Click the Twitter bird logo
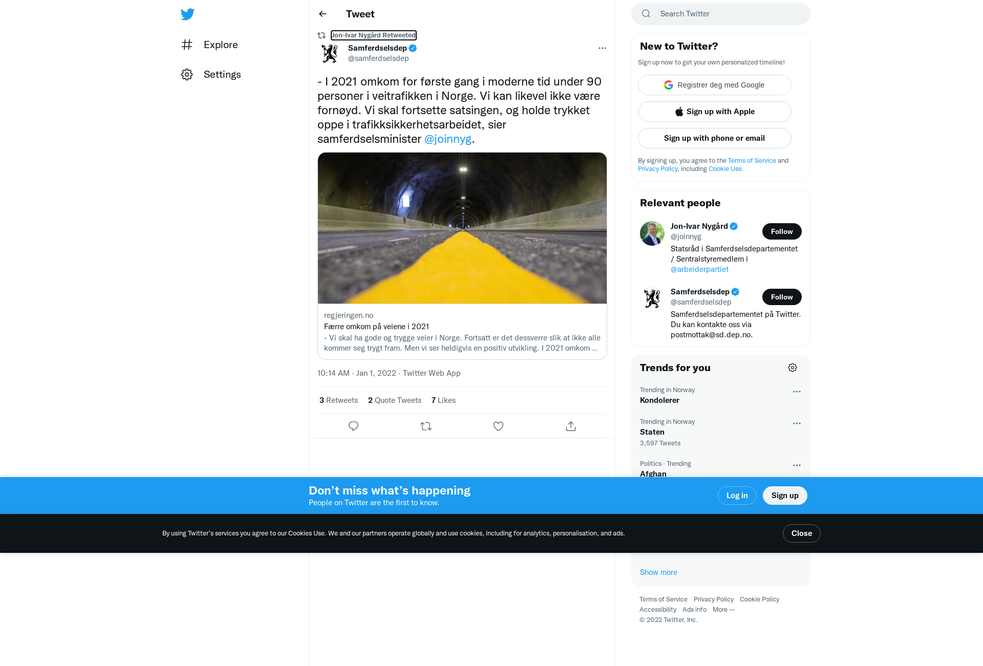Screen dimensions: 983x666 187,14
